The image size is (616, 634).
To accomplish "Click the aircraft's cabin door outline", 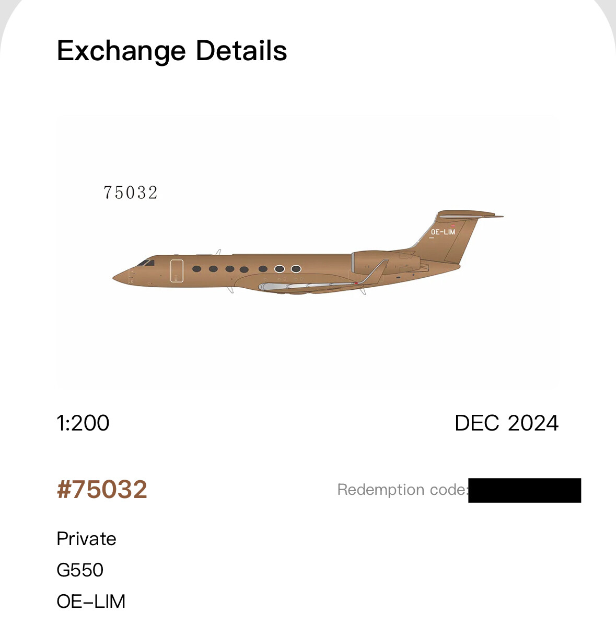I will (x=177, y=270).
